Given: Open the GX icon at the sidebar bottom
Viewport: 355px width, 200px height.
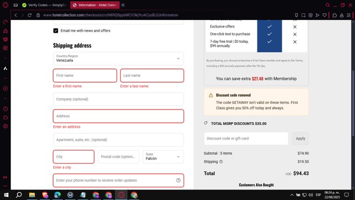Looking at the screenshot, I should pos(5,177).
